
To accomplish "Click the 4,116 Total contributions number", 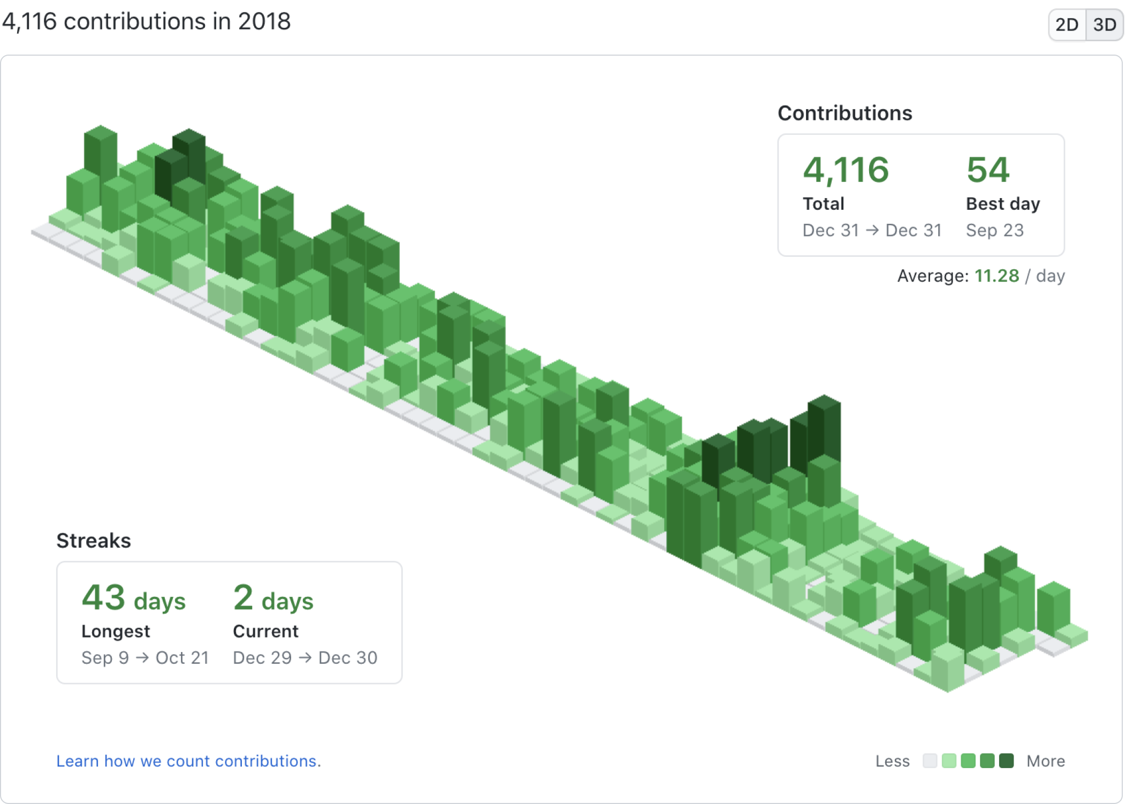I will coord(846,170).
